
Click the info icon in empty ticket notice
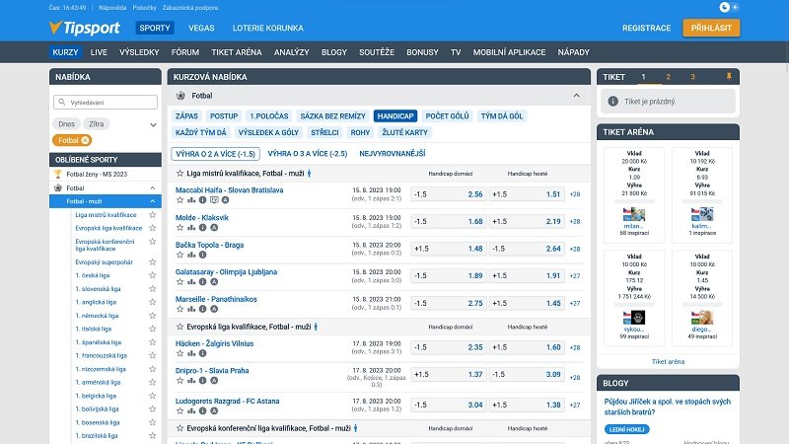point(612,102)
